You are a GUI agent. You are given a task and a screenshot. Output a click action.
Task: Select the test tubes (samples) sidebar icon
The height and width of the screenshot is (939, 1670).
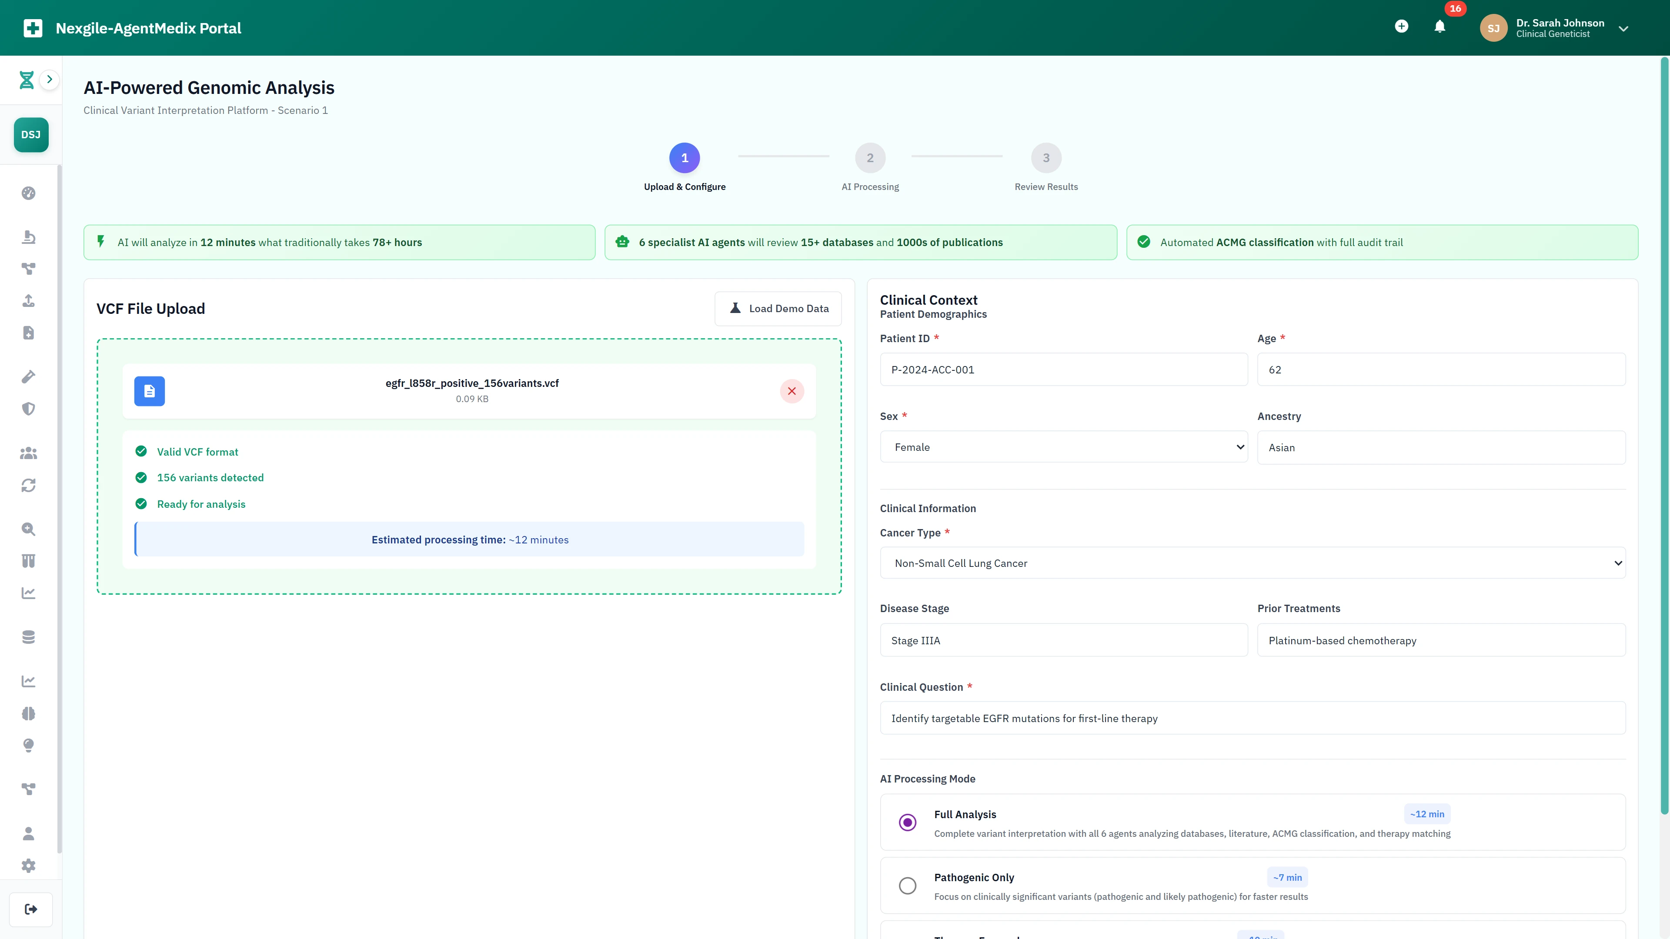pyautogui.click(x=29, y=560)
